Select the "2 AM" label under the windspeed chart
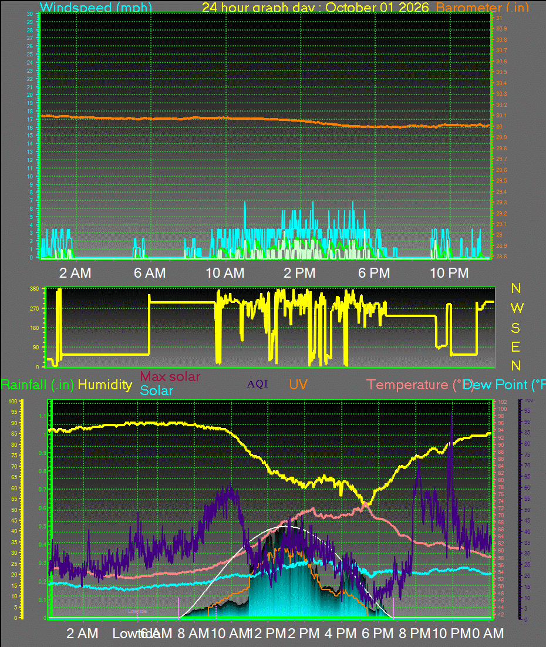 click(x=75, y=273)
